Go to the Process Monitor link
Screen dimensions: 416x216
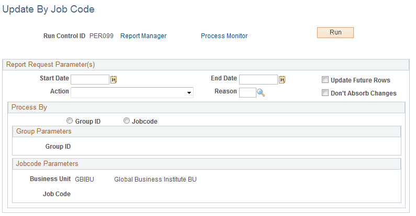(x=224, y=36)
